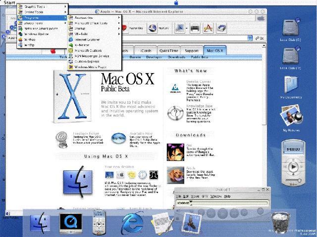Click the media player volume slider
Image resolution: width=317 pixels, height=237 pixels.
point(293,180)
